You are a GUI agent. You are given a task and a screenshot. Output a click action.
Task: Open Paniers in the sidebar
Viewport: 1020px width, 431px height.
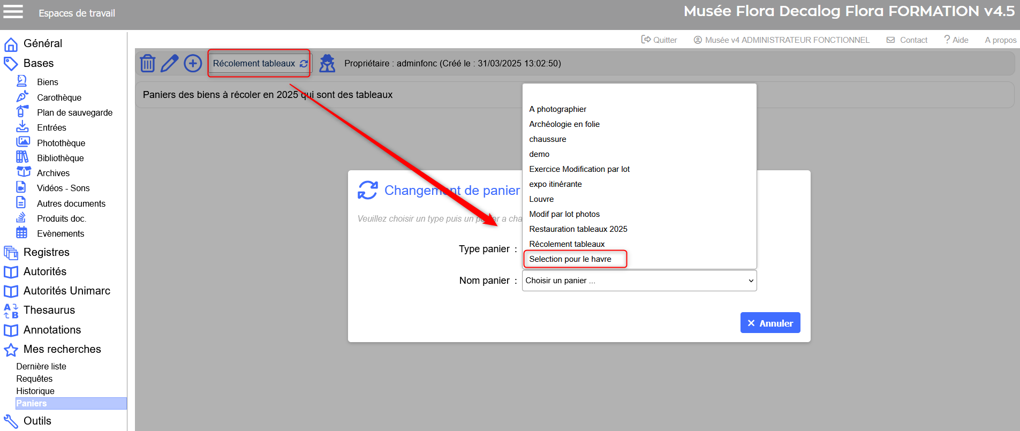click(32, 404)
